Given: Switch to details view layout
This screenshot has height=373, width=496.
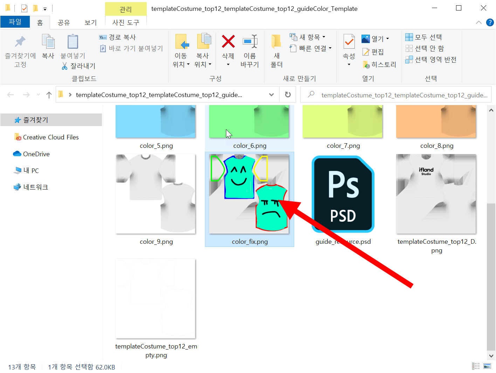Looking at the screenshot, I should tap(476, 366).
